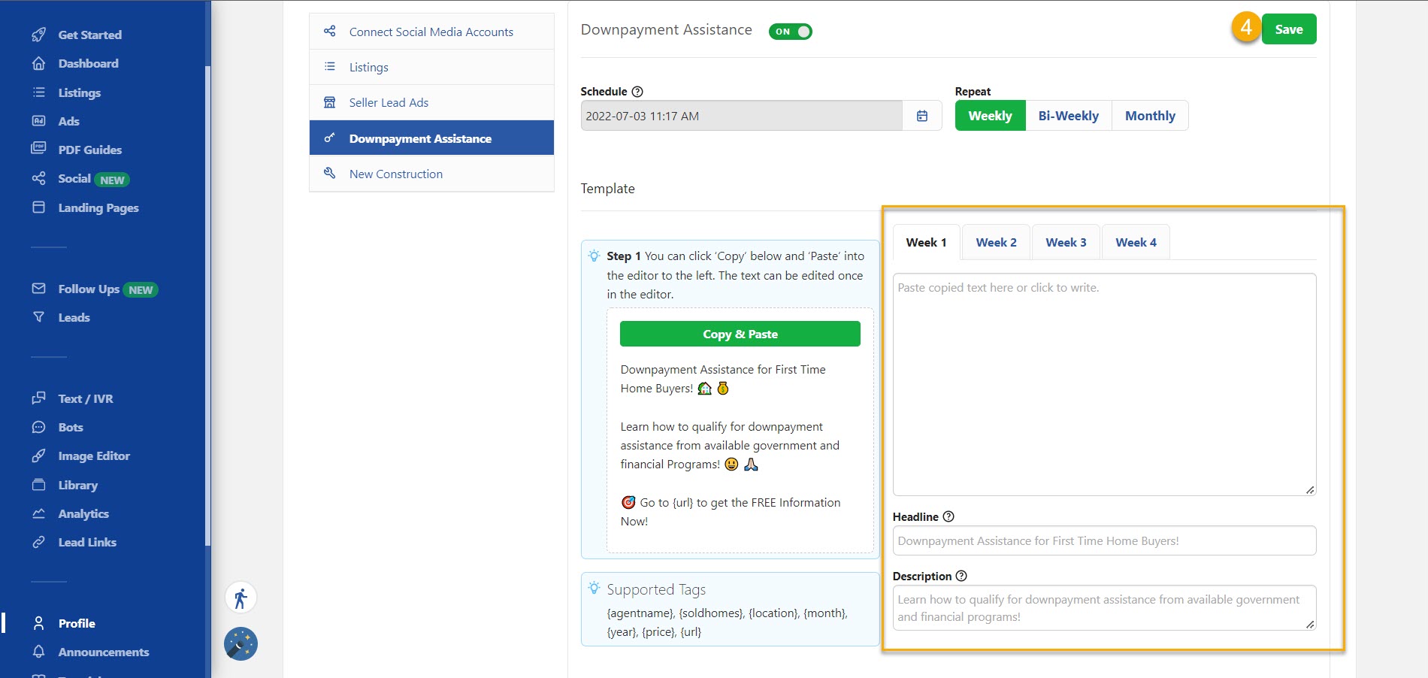Click the green Save button
This screenshot has width=1428, height=678.
[x=1288, y=29]
